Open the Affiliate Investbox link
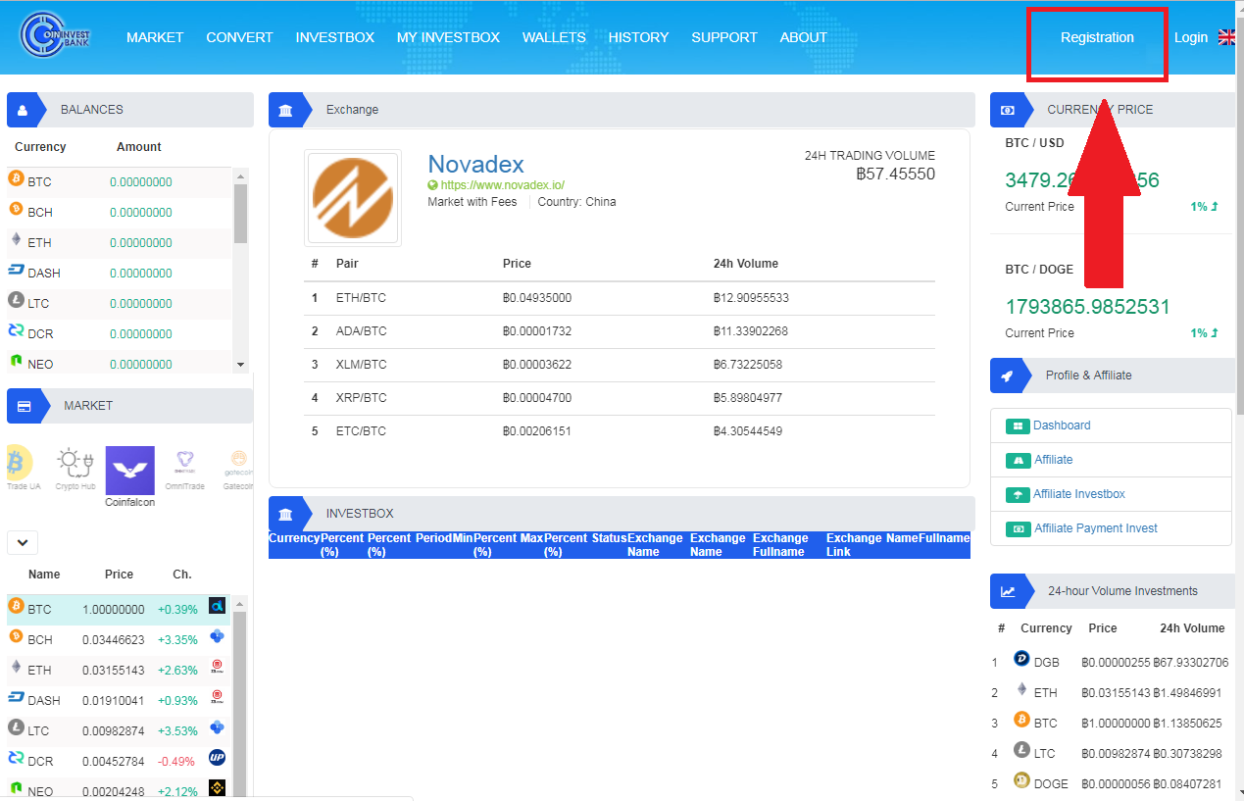The height and width of the screenshot is (801, 1244). 1079,494
